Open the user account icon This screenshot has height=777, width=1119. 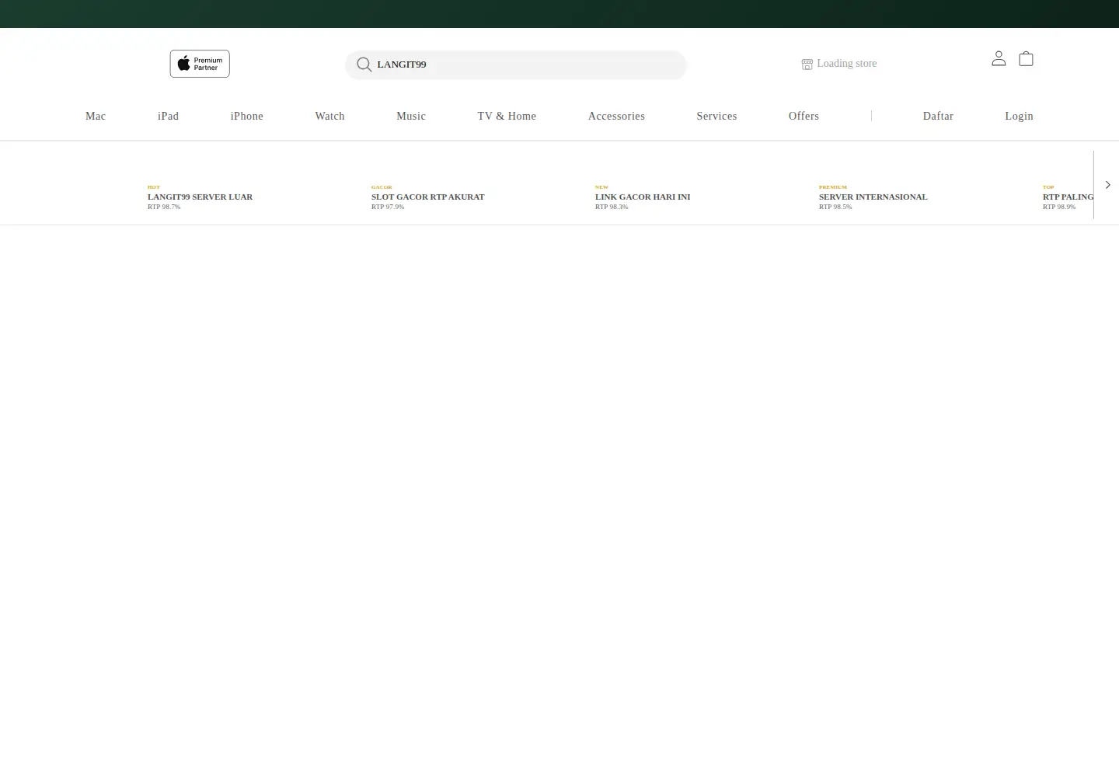pos(999,58)
